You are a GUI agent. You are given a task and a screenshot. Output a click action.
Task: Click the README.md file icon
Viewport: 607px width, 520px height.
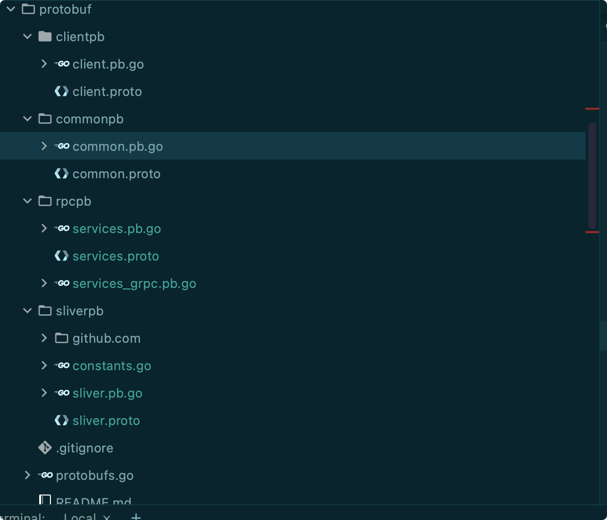[45, 500]
